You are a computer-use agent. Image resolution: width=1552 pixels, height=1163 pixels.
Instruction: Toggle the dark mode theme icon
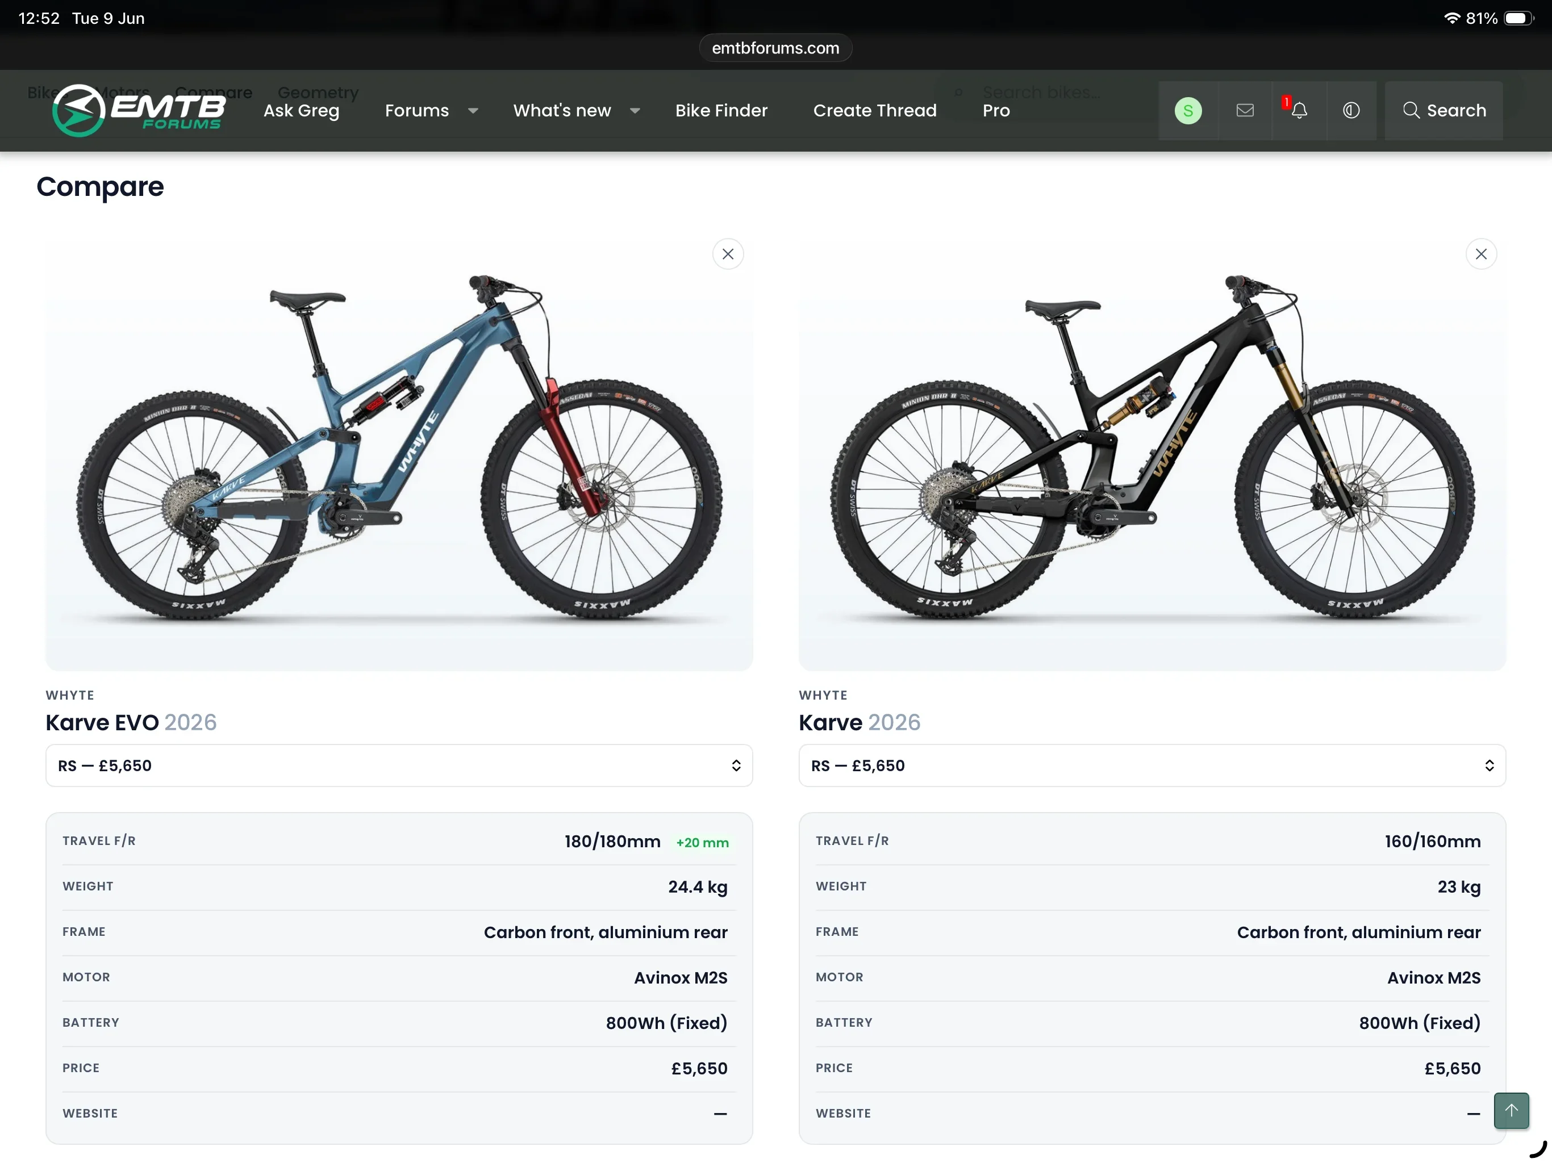coord(1351,110)
